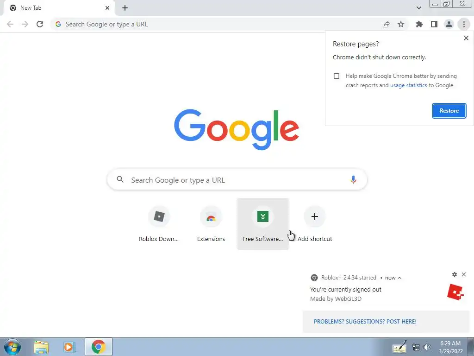
Task: Open the network tray icon
Action: point(416,347)
